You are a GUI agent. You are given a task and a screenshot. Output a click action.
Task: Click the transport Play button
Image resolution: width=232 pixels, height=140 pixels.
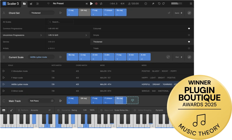(x=91, y=4)
